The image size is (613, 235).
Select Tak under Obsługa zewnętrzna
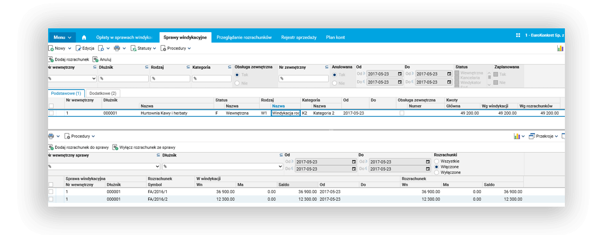[x=237, y=75]
